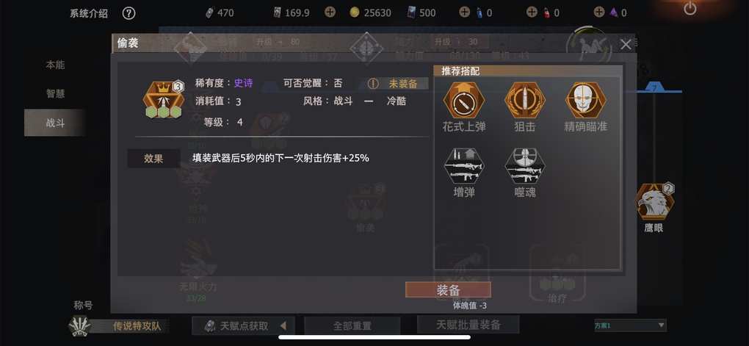Image resolution: width=749 pixels, height=346 pixels.
Task: Select the 精确瞄准 talent icon
Action: pos(586,101)
